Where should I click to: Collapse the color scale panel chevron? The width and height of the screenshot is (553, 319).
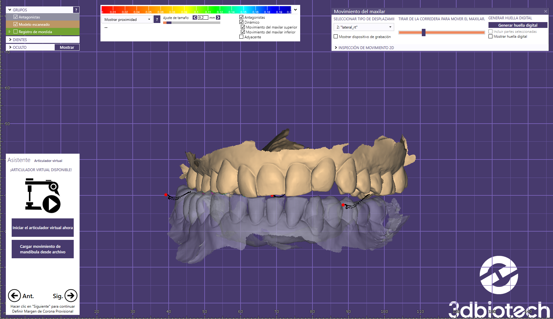tap(295, 10)
